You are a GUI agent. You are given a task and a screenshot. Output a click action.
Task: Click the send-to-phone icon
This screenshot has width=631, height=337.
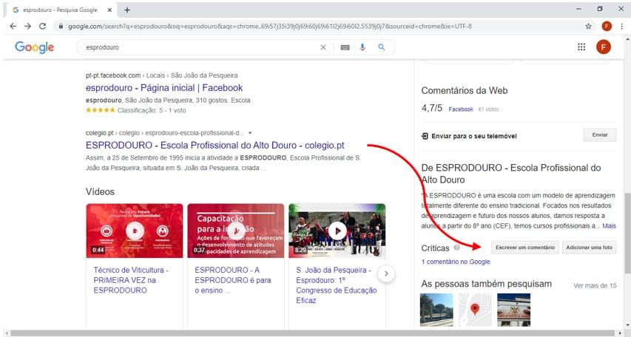click(425, 136)
